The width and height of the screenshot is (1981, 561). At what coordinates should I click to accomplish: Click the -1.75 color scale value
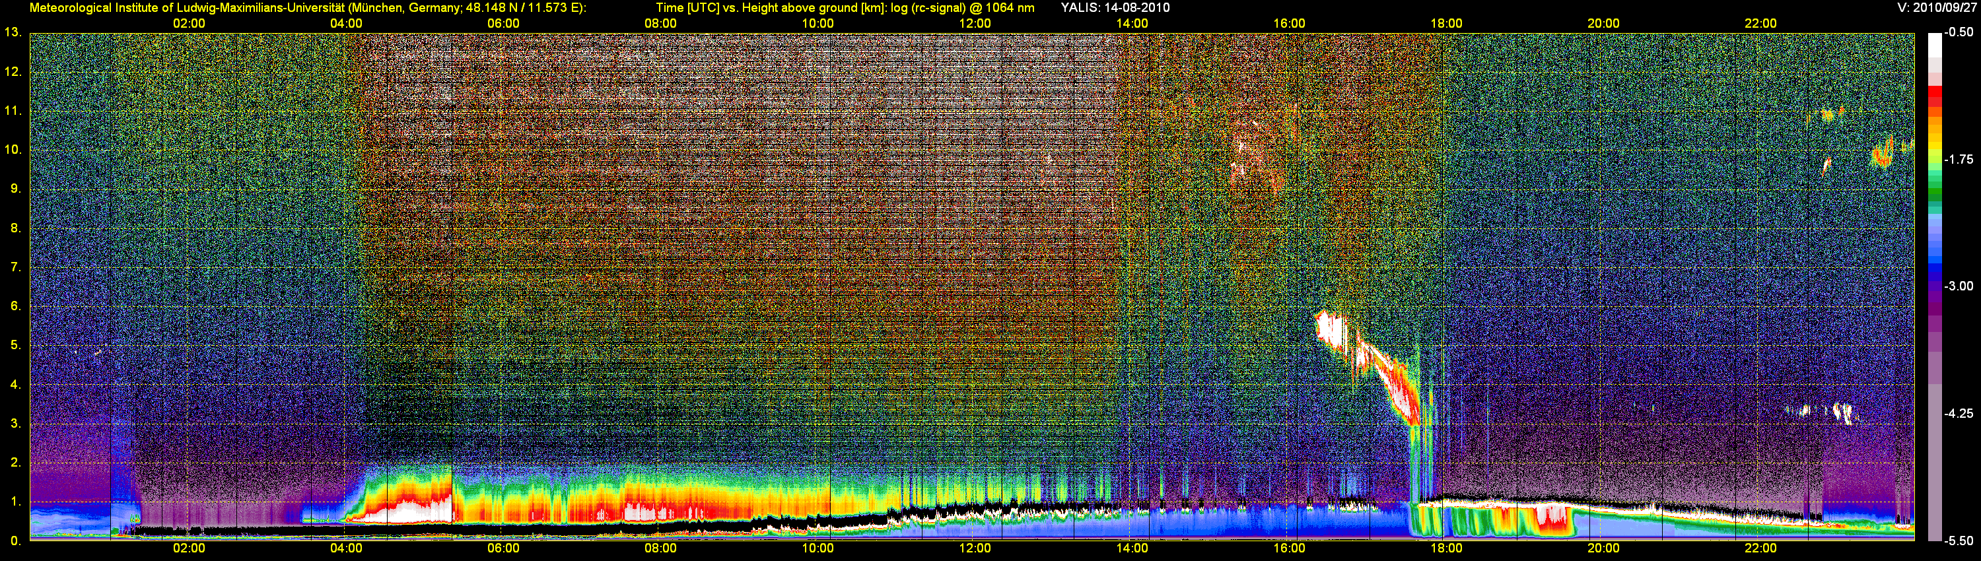pos(1959,159)
